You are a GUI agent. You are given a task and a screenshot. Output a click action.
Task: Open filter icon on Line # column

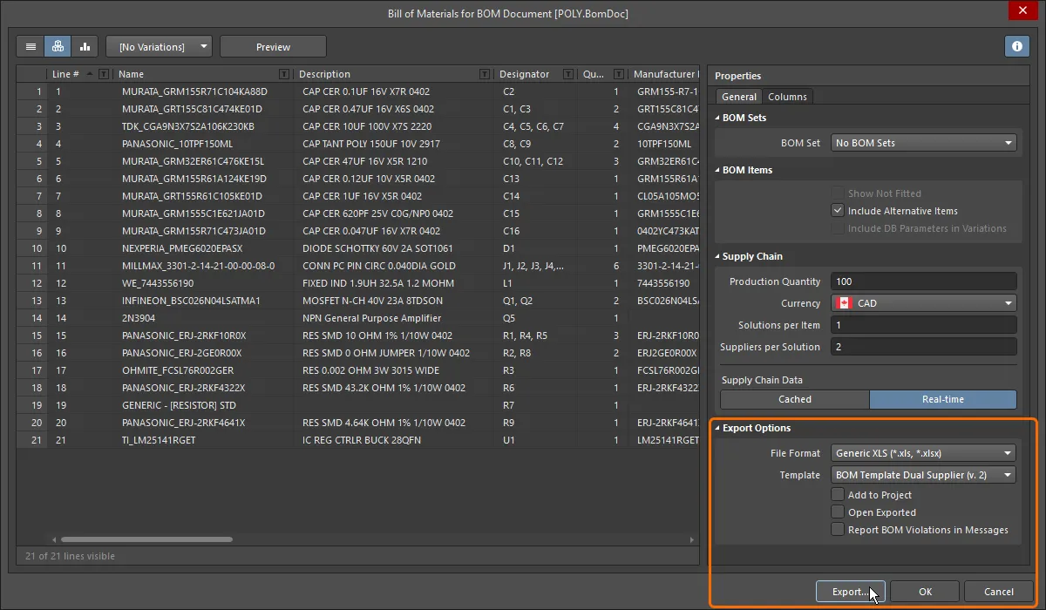point(104,74)
